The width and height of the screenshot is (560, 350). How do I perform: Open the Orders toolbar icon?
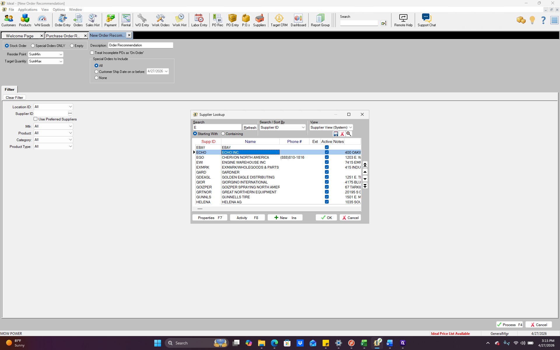pos(78,20)
